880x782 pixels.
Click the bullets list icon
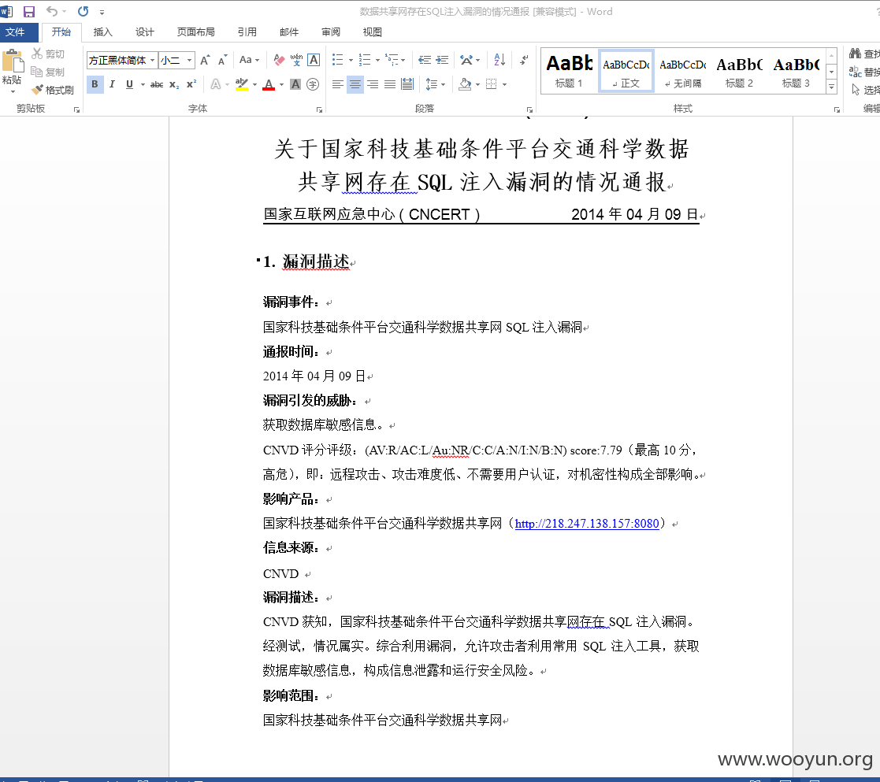point(337,60)
